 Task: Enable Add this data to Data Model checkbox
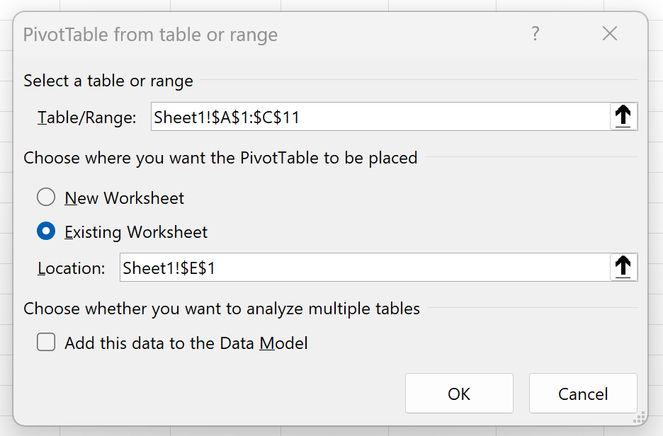pos(46,342)
